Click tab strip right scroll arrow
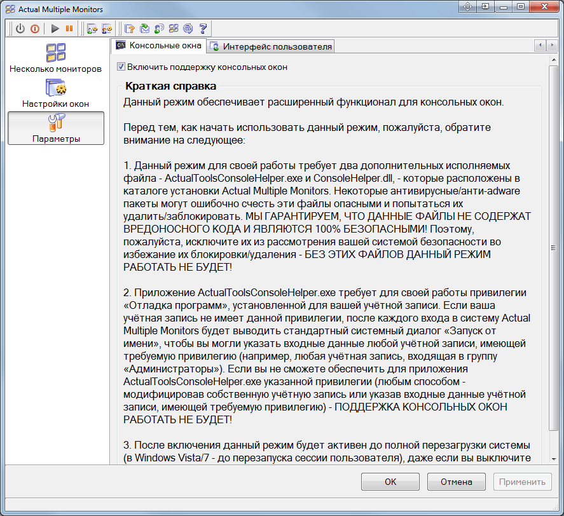 pyautogui.click(x=551, y=45)
